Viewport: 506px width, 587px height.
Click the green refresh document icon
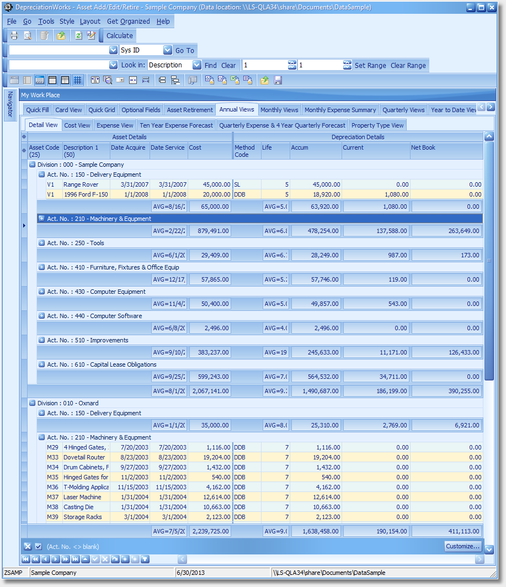[78, 35]
